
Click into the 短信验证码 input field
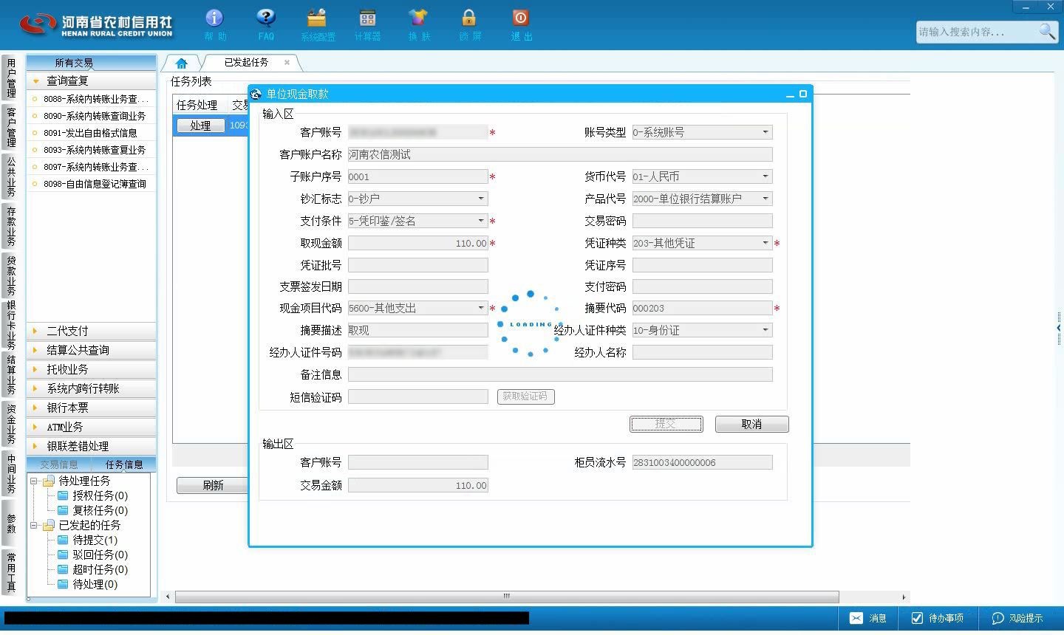coord(418,397)
